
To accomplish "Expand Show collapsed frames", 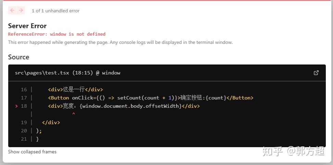I will click(x=32, y=152).
